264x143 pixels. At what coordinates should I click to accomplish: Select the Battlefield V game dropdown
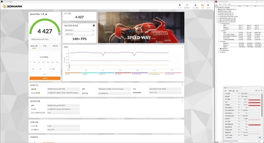(79, 30)
